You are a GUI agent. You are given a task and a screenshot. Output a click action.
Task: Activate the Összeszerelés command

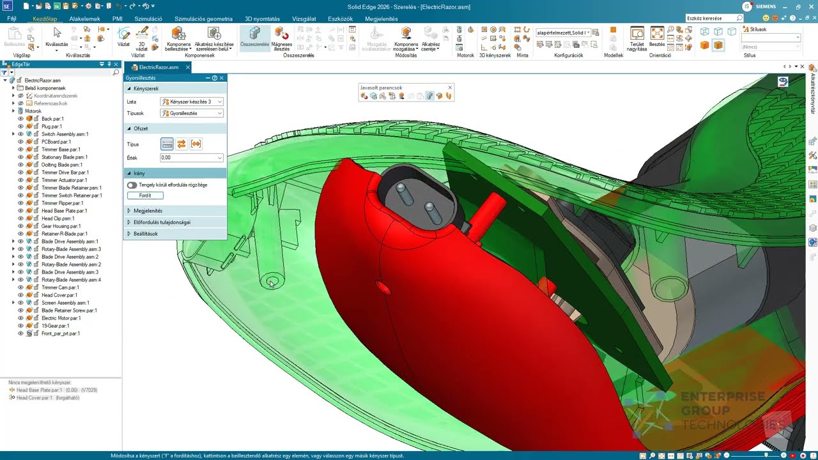pos(254,37)
